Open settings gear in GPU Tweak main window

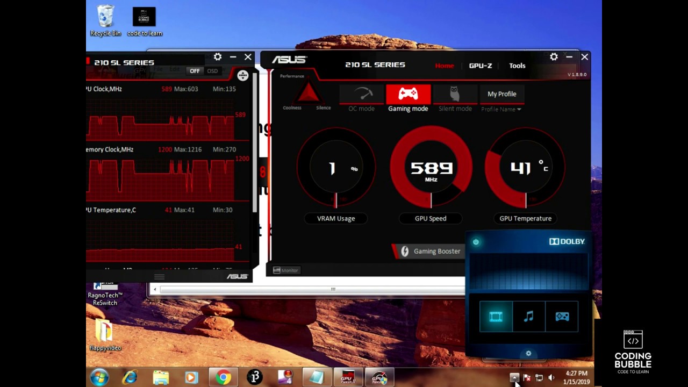pos(554,56)
